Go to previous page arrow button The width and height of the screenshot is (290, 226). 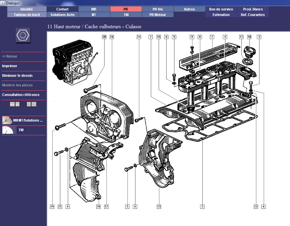click(17, 104)
